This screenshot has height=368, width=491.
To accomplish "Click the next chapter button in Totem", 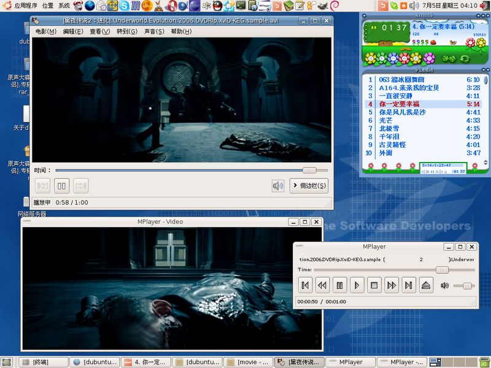I will 81,186.
